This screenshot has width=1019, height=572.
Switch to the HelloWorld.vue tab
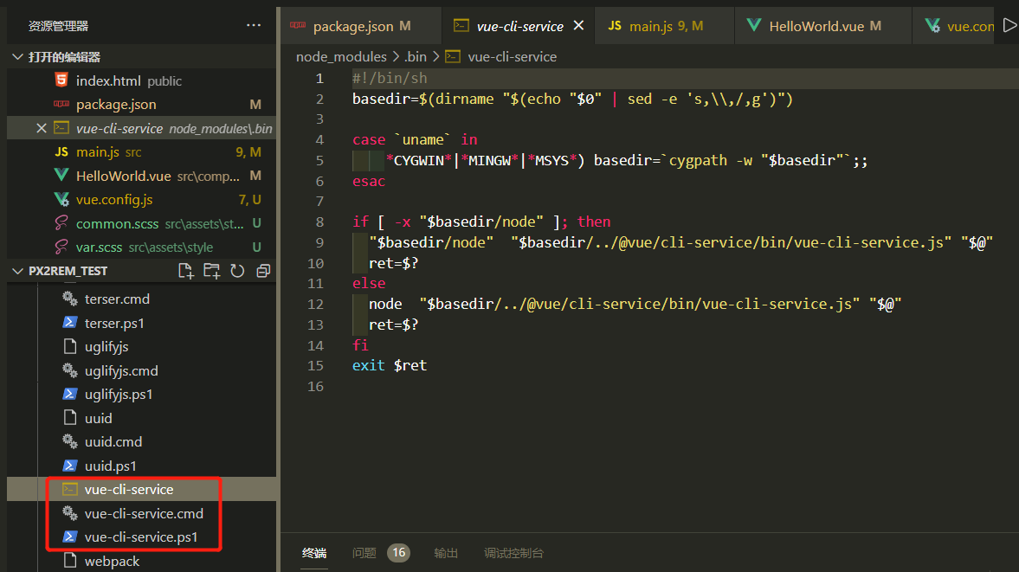click(816, 26)
